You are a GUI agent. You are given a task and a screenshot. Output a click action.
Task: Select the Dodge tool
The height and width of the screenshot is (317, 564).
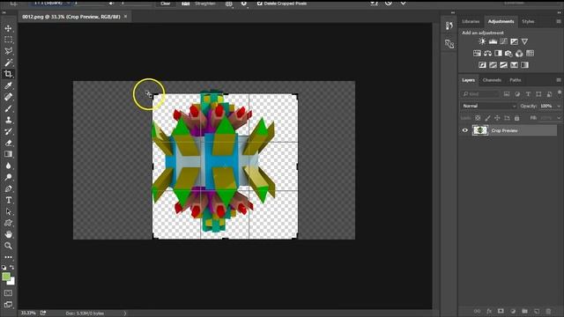coord(8,177)
